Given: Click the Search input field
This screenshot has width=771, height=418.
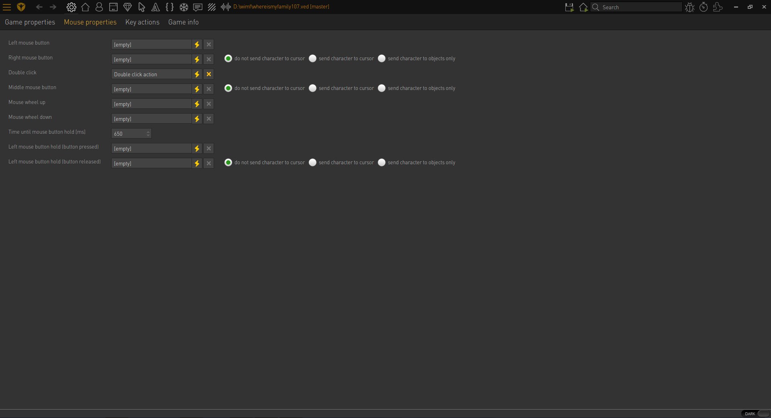Looking at the screenshot, I should (x=636, y=7).
